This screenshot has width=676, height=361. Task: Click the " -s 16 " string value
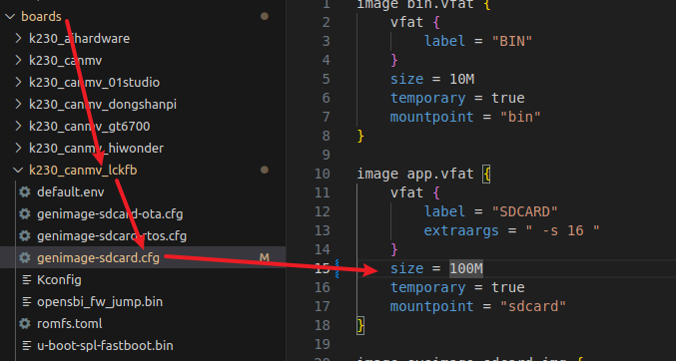(x=562, y=230)
